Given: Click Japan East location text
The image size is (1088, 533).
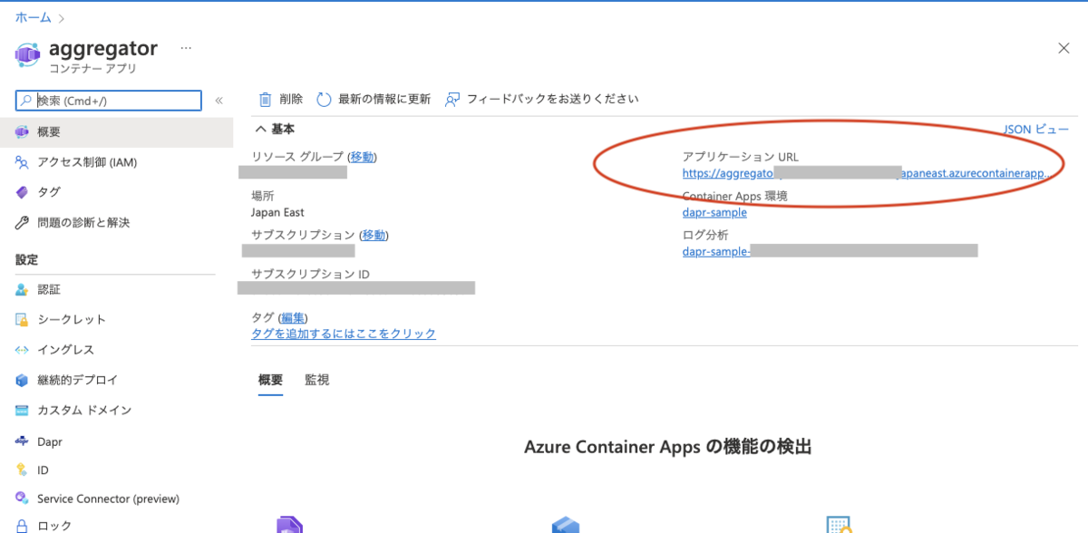Looking at the screenshot, I should coord(277,212).
